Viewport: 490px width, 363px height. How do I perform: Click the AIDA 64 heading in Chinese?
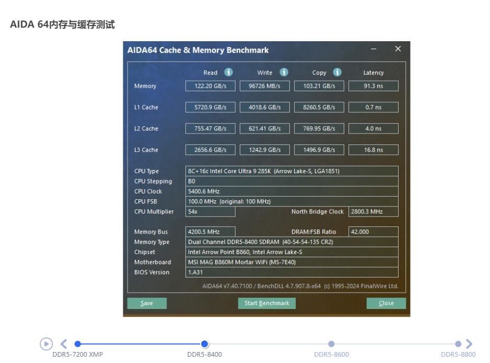click(62, 25)
